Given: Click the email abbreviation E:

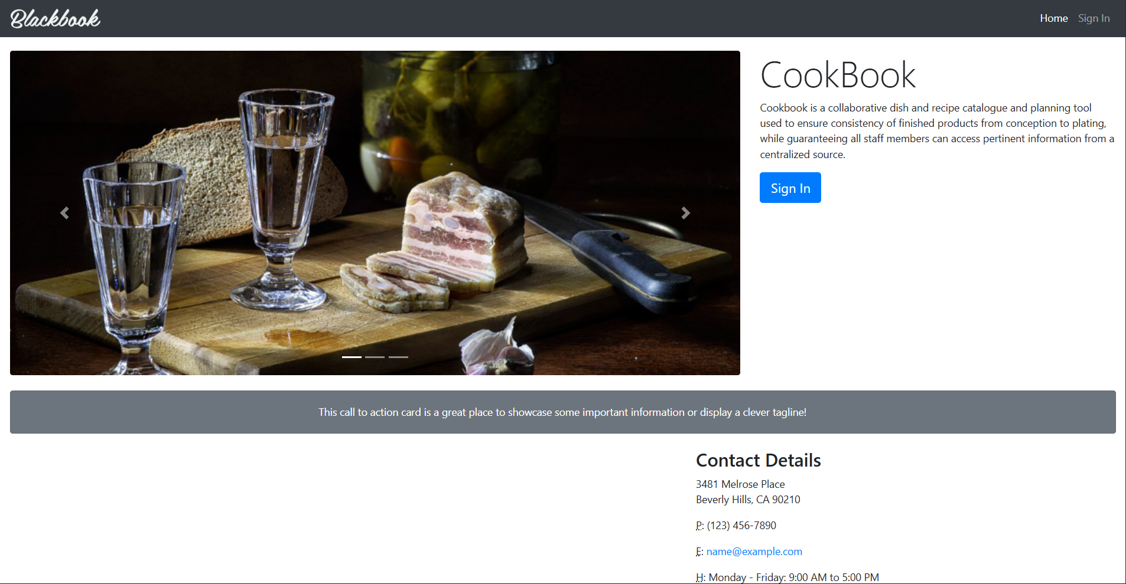Looking at the screenshot, I should (699, 552).
